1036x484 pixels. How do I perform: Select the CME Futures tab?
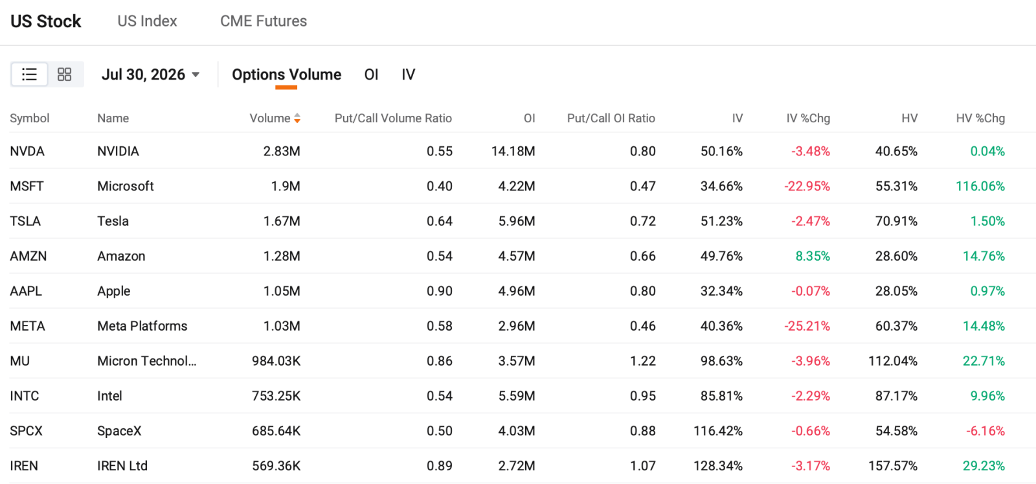click(x=264, y=21)
